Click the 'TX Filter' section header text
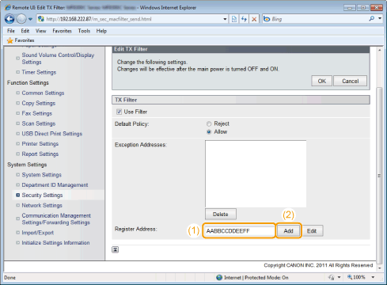 126,100
